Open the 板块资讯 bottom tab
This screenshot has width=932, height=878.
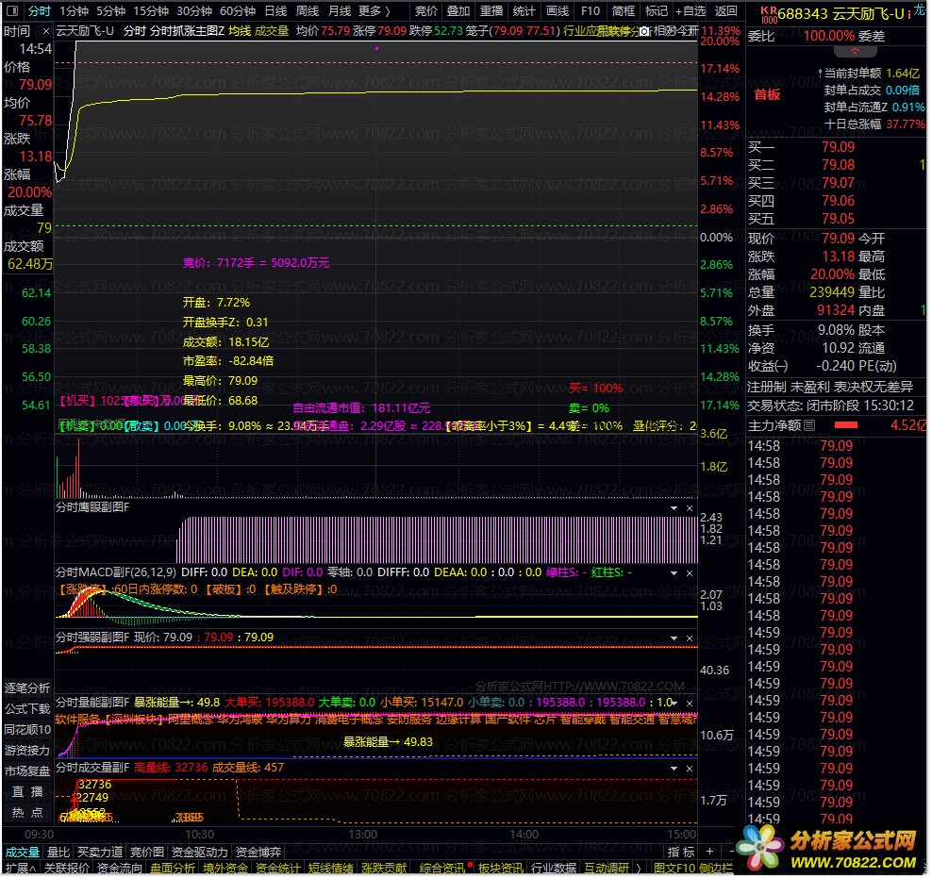click(502, 870)
